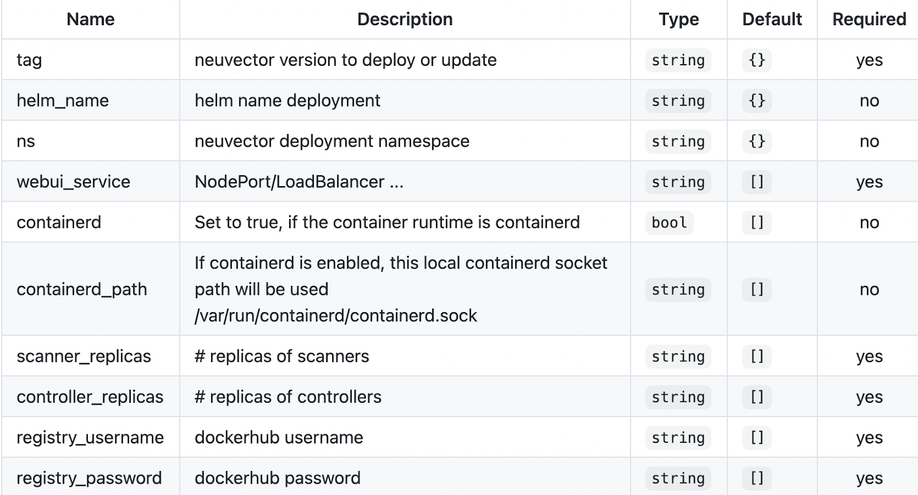The width and height of the screenshot is (918, 495).
Task: Click the Name column header
Action: 91,19
